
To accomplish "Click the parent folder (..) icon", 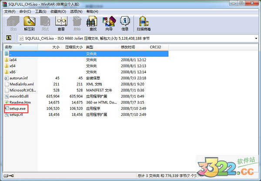I will coord(7,54).
